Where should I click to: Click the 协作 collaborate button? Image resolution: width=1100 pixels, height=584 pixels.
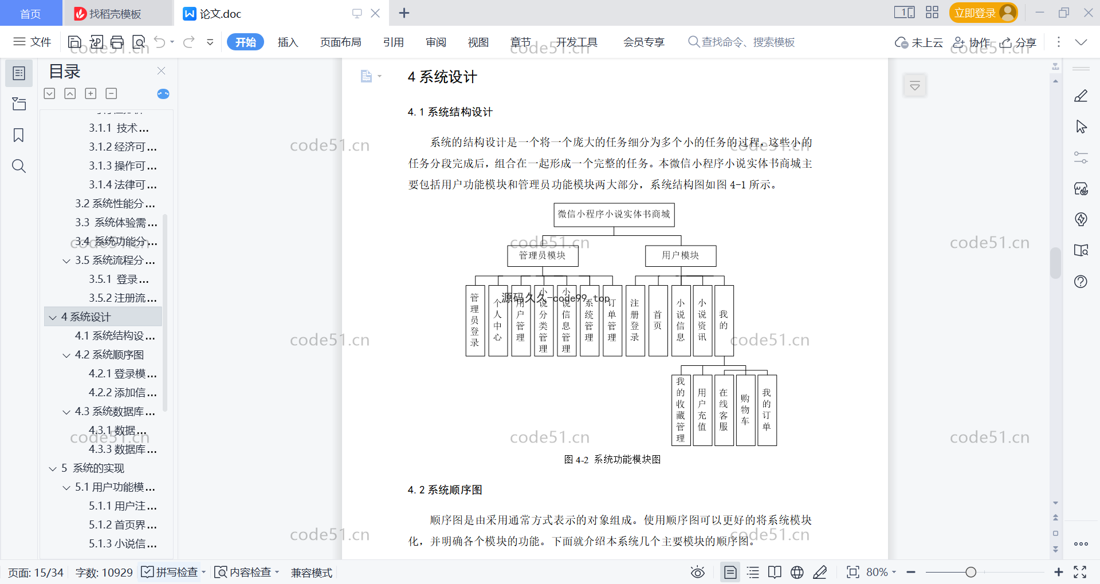point(971,42)
